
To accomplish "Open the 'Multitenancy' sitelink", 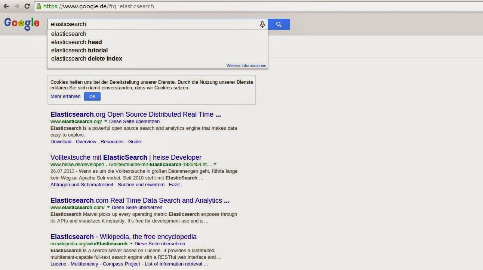I will point(84,264).
